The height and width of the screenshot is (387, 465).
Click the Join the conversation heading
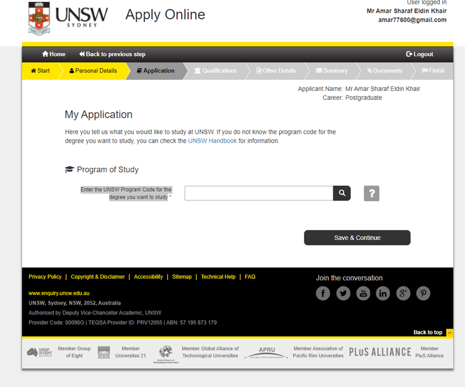[x=349, y=278]
